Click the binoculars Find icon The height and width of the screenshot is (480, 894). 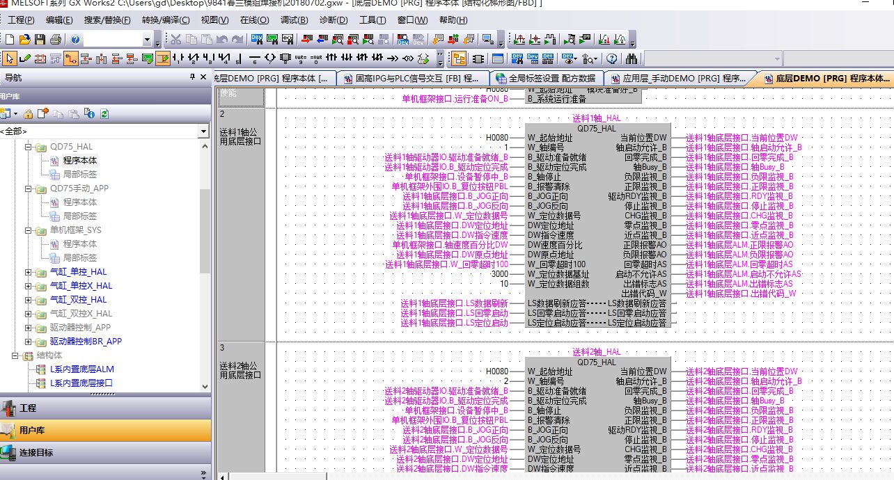point(632,58)
